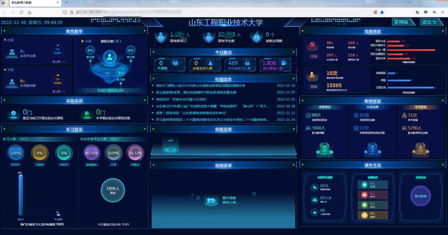
Task: Click the 党建 party emblem icon
Action: pyautogui.click(x=312, y=45)
